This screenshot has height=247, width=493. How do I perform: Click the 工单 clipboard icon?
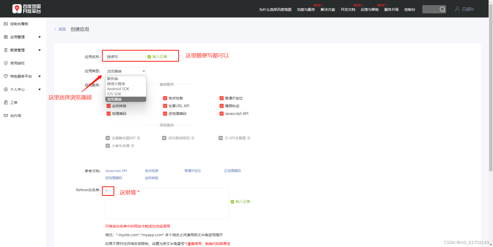click(6, 103)
